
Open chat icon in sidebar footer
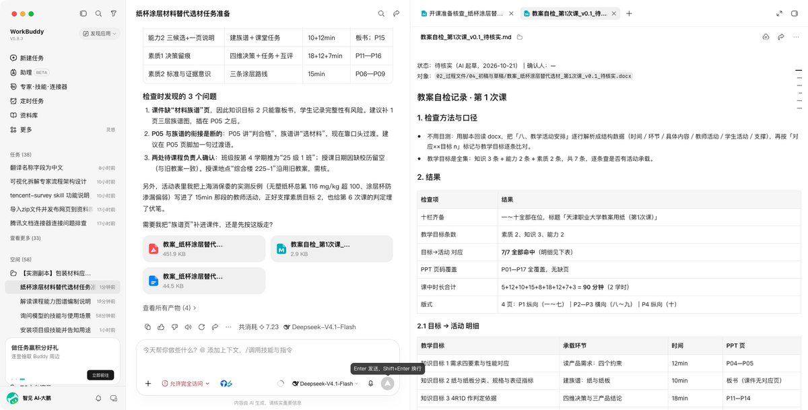click(113, 398)
